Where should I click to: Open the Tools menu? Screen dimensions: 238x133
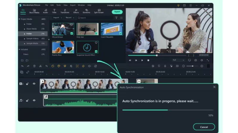58,5
